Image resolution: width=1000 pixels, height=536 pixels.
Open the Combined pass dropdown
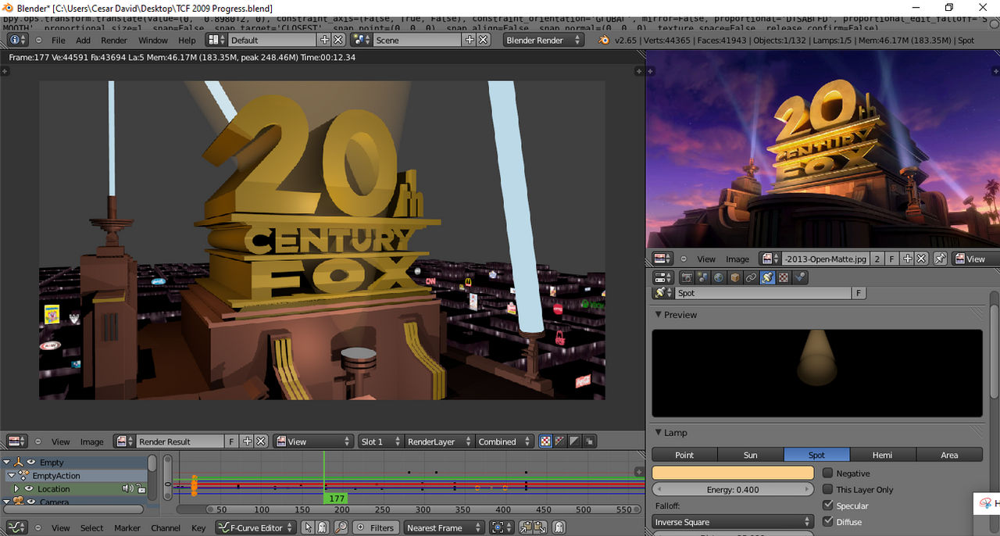click(505, 441)
